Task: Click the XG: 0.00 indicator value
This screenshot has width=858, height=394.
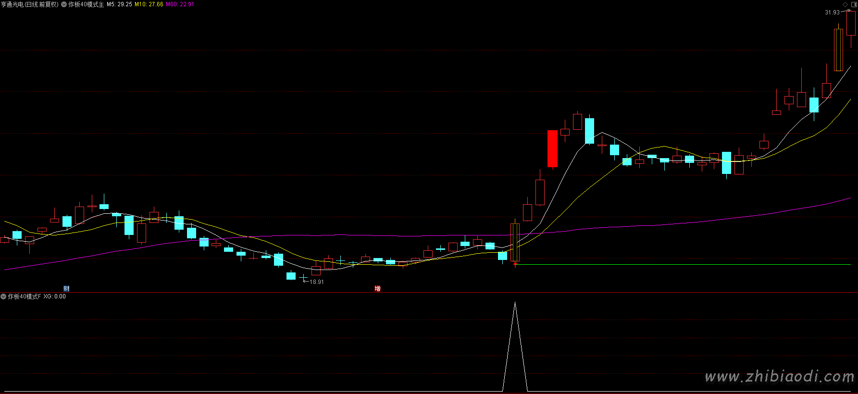Action: tap(54, 296)
